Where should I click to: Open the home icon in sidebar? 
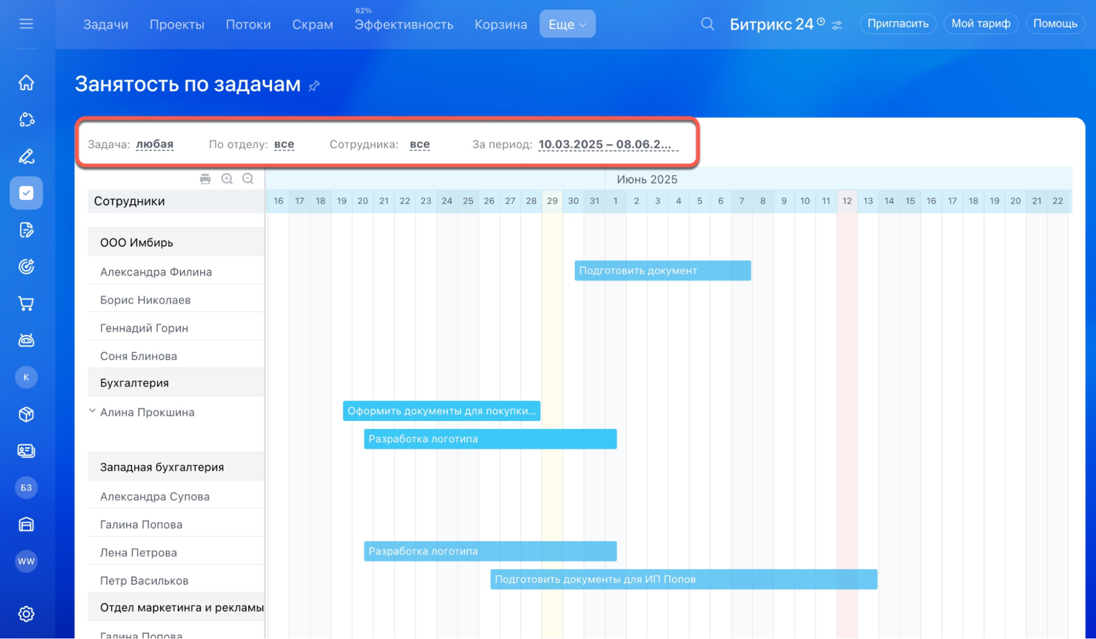[x=26, y=83]
